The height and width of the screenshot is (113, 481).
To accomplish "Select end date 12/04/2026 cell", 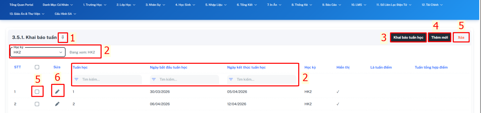I will point(237,104).
